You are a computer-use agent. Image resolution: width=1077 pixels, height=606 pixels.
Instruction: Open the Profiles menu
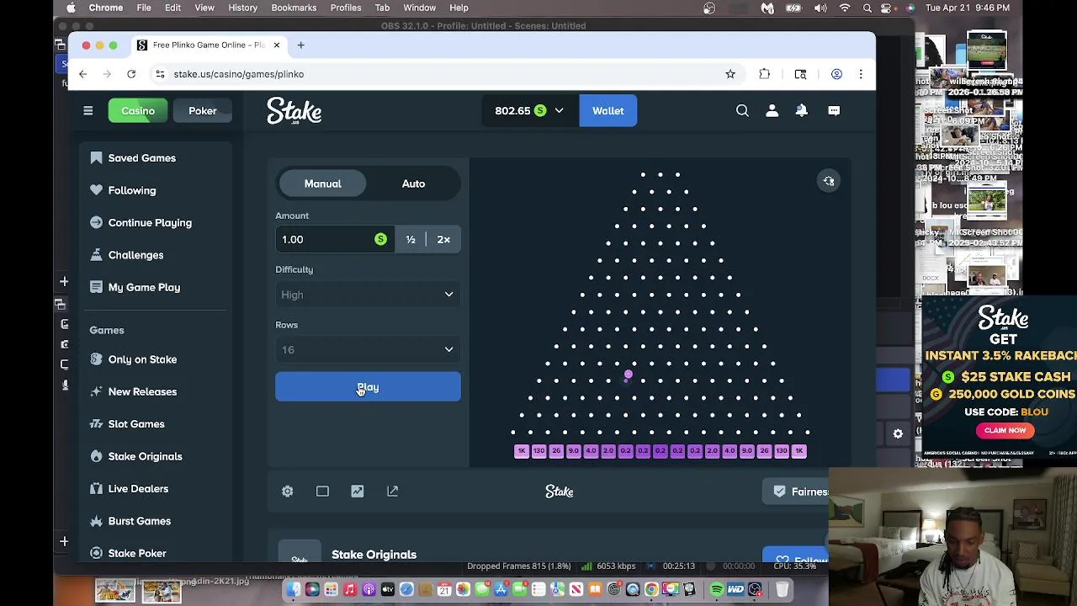pyautogui.click(x=346, y=8)
